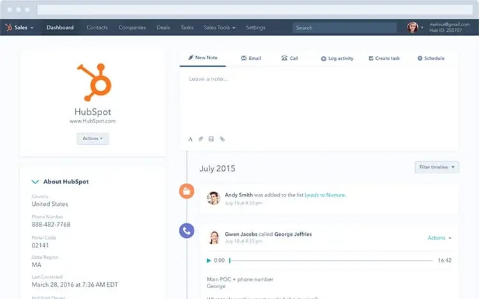Switch to the Email tab
This screenshot has height=299, width=479.
[251, 58]
